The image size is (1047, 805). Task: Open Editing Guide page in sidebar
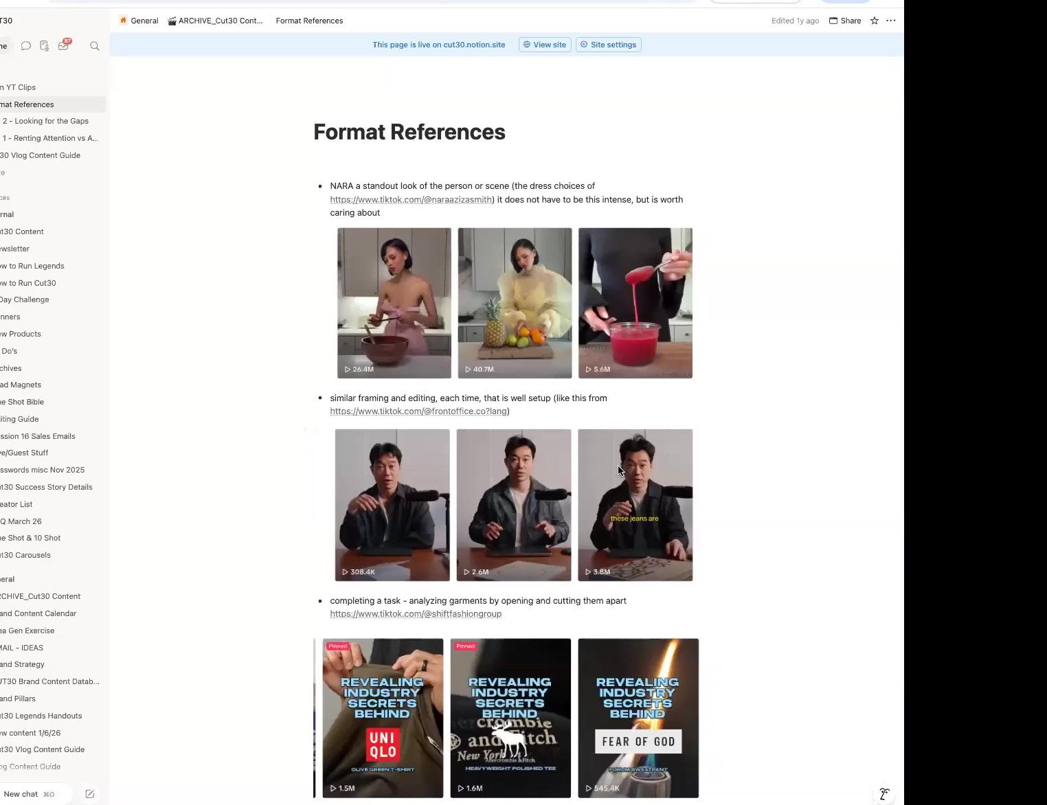tap(53, 419)
